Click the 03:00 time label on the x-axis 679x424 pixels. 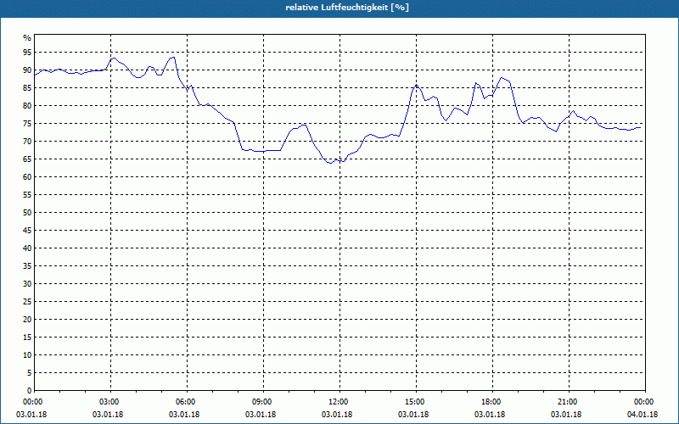[x=110, y=402]
